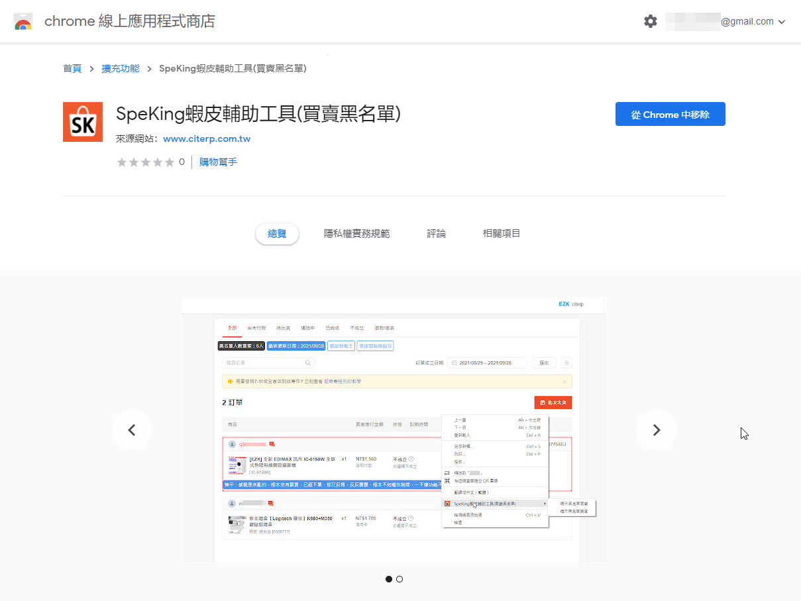801x601 pixels.
Task: Click the 首頁 breadcrumb link
Action: point(72,68)
